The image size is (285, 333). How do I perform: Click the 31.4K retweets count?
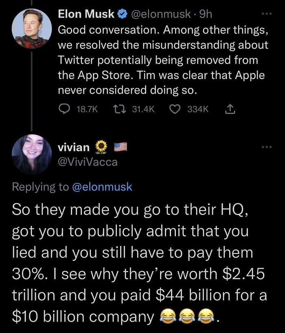[x=143, y=109]
